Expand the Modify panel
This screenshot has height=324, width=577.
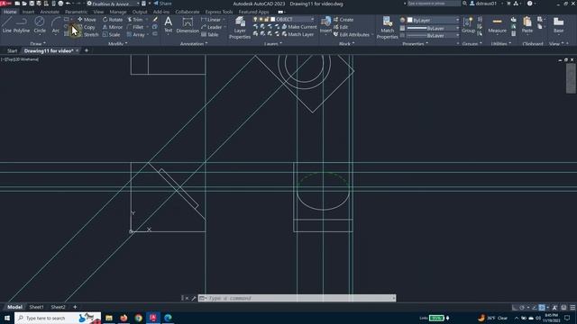[118, 44]
